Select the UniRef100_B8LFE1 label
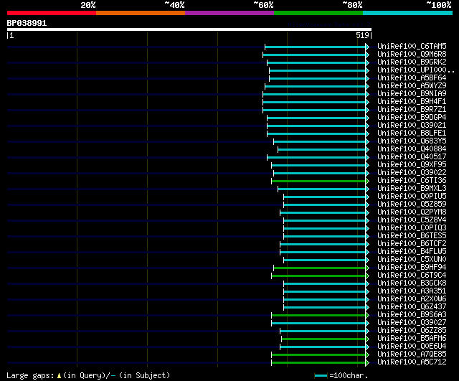Viewport: 459px width, 381px height. click(412, 133)
